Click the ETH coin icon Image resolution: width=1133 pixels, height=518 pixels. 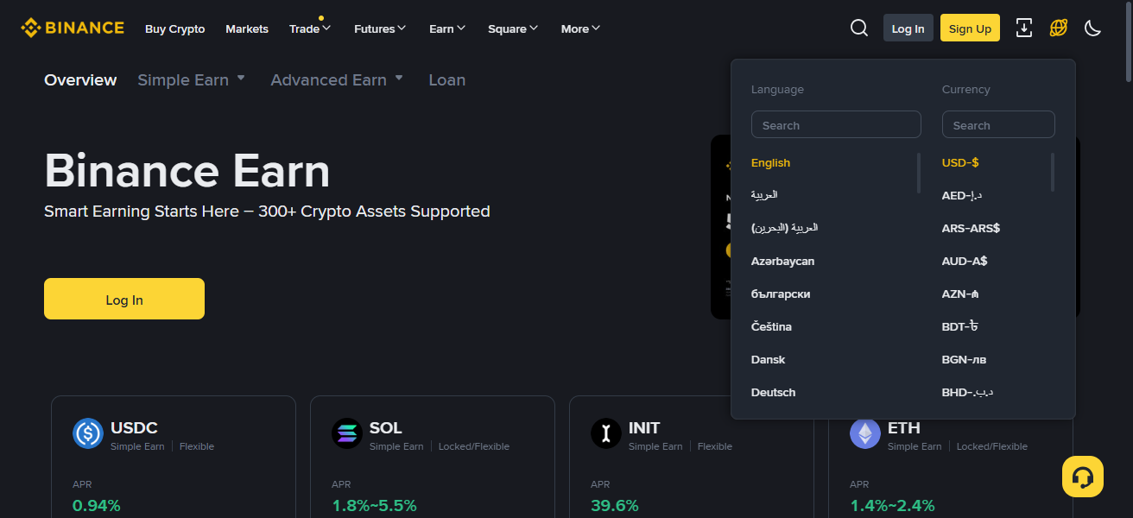tap(864, 434)
